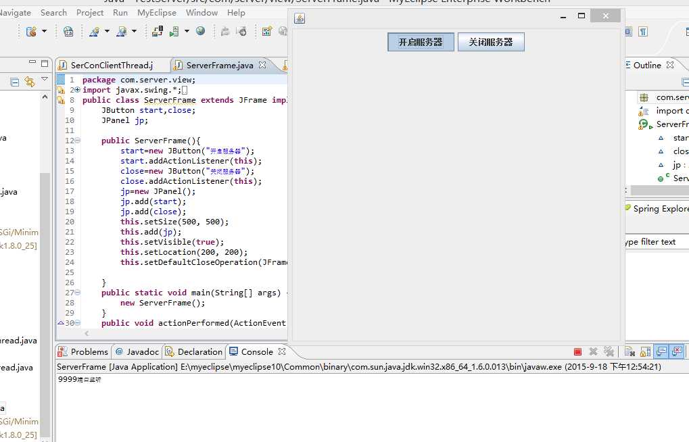Open the MyEclipse menu
This screenshot has height=442, width=689.
coord(156,13)
